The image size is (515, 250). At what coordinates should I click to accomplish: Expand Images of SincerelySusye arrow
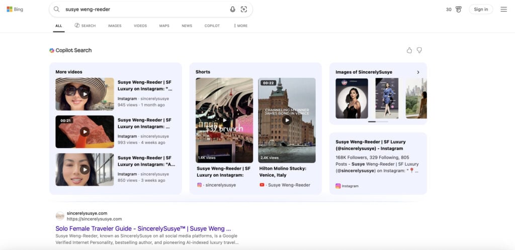pyautogui.click(x=418, y=72)
